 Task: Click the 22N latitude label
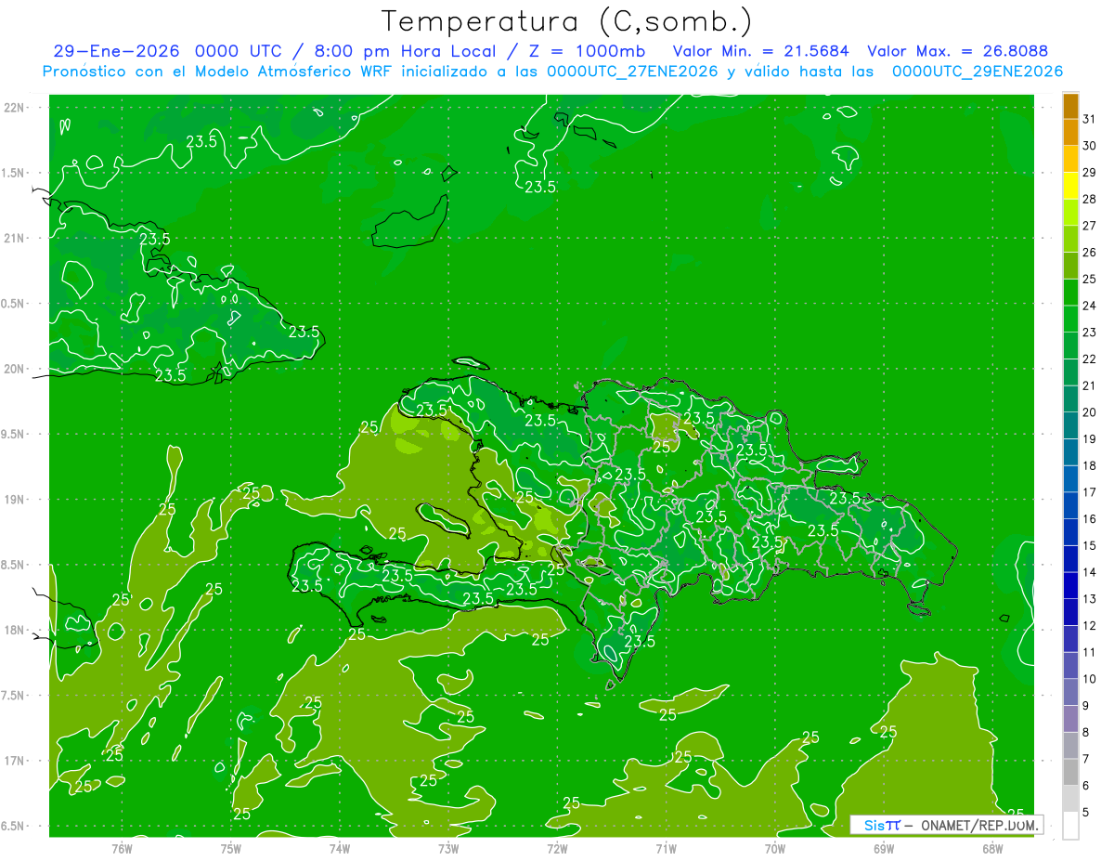(14, 107)
